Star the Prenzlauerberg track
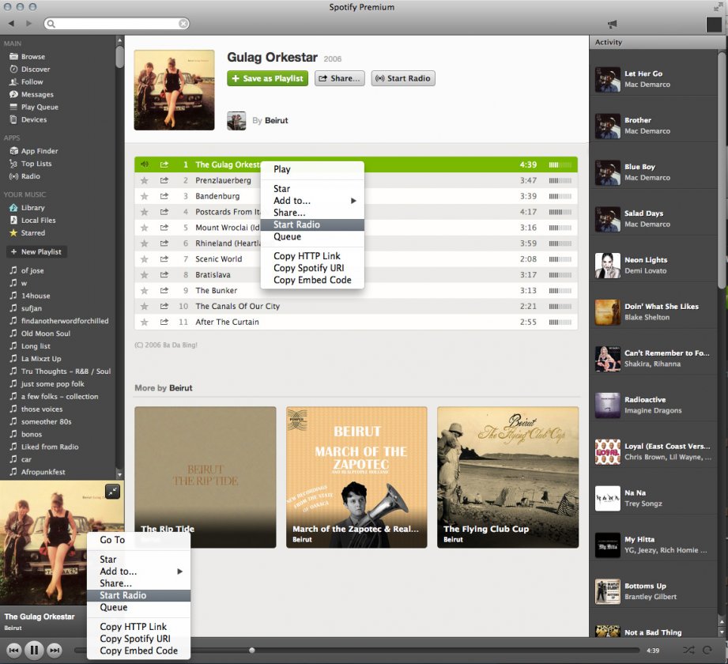 click(145, 180)
